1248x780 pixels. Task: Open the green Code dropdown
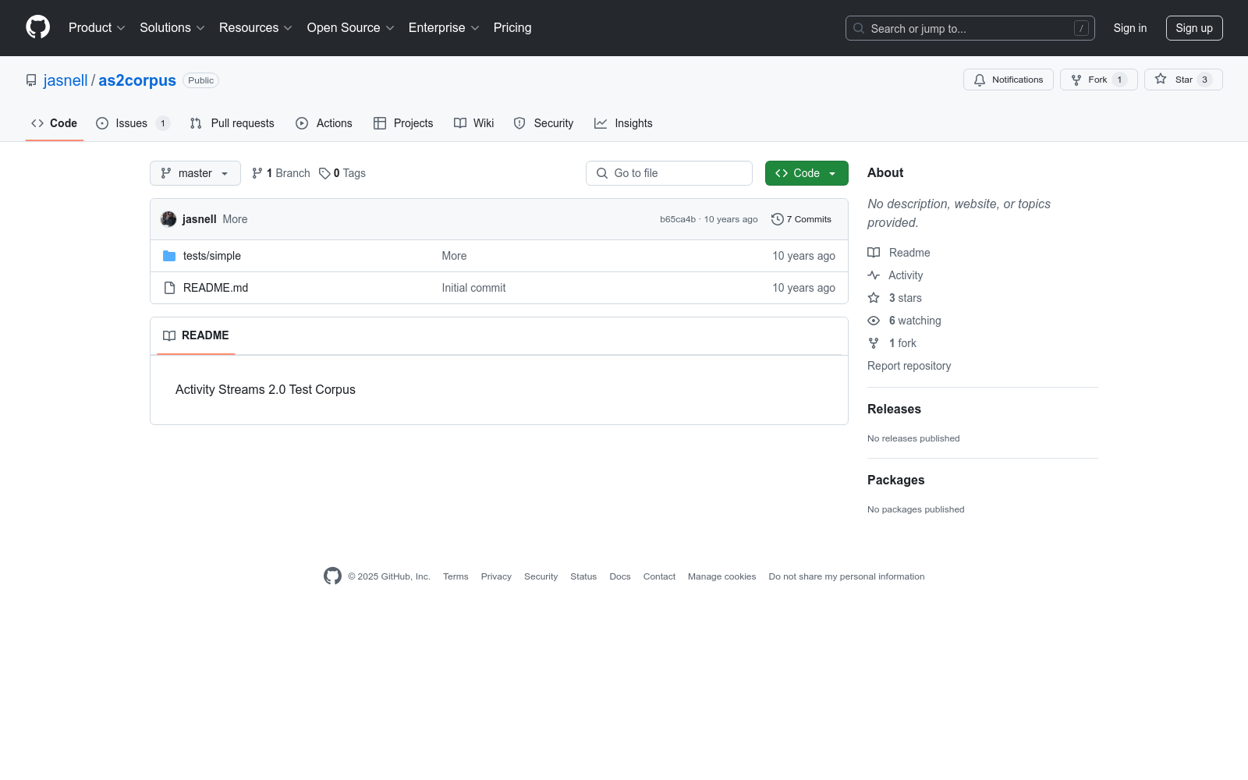pos(807,173)
